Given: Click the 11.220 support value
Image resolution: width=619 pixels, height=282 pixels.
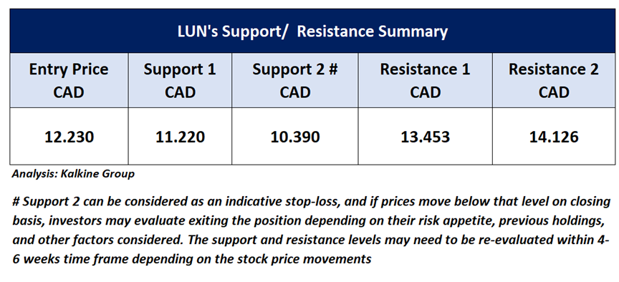Looking at the screenshot, I should [180, 137].
